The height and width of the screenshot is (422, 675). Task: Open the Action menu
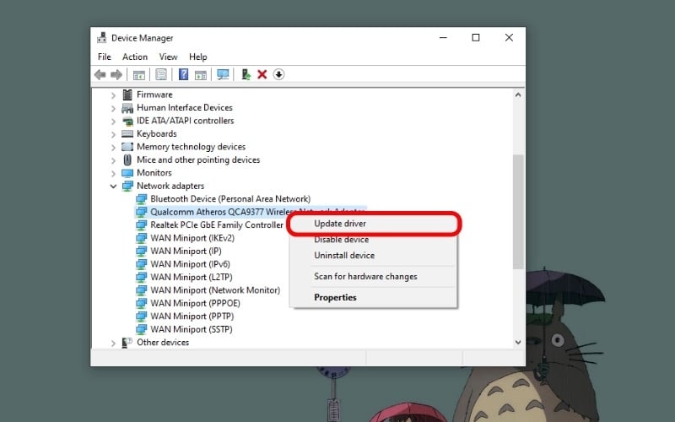(135, 57)
